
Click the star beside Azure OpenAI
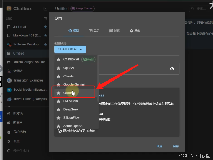pyautogui.click(x=58, y=126)
